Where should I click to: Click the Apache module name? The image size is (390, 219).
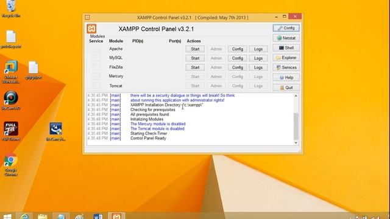coord(116,49)
